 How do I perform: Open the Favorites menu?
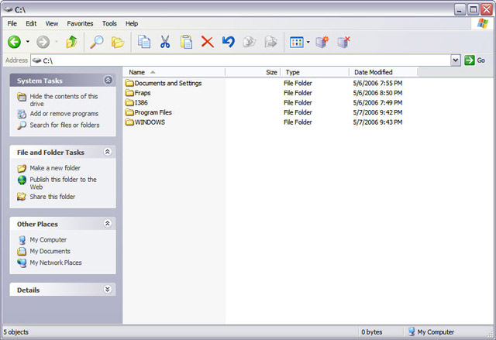click(x=80, y=23)
